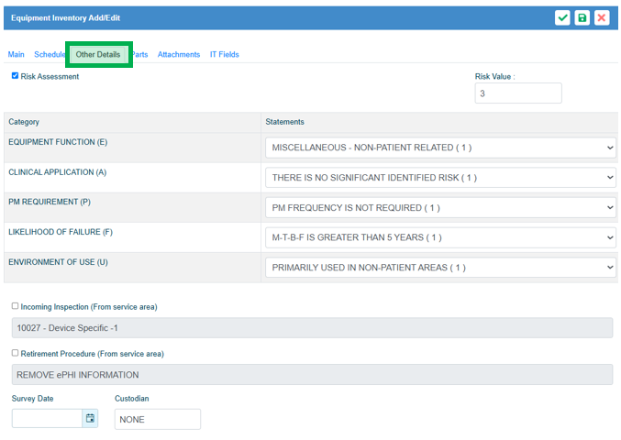
Task: Click the Survey Date text field
Action: click(47, 419)
